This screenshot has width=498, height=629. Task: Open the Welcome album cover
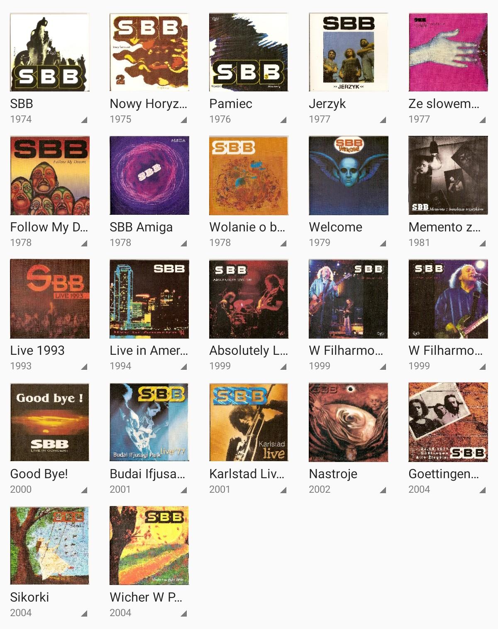(x=349, y=175)
